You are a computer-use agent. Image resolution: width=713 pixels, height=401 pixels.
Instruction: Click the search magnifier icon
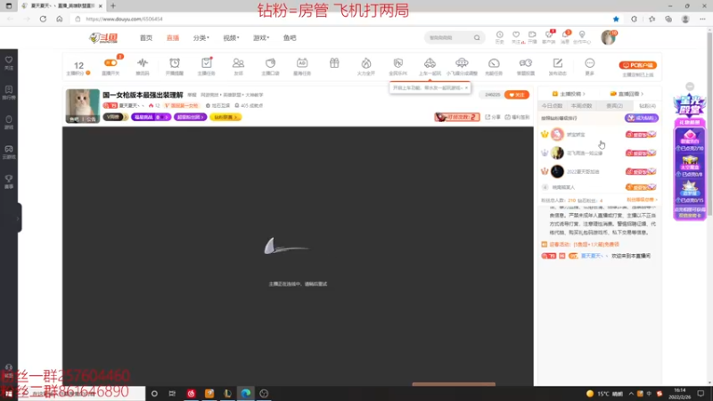[477, 37]
